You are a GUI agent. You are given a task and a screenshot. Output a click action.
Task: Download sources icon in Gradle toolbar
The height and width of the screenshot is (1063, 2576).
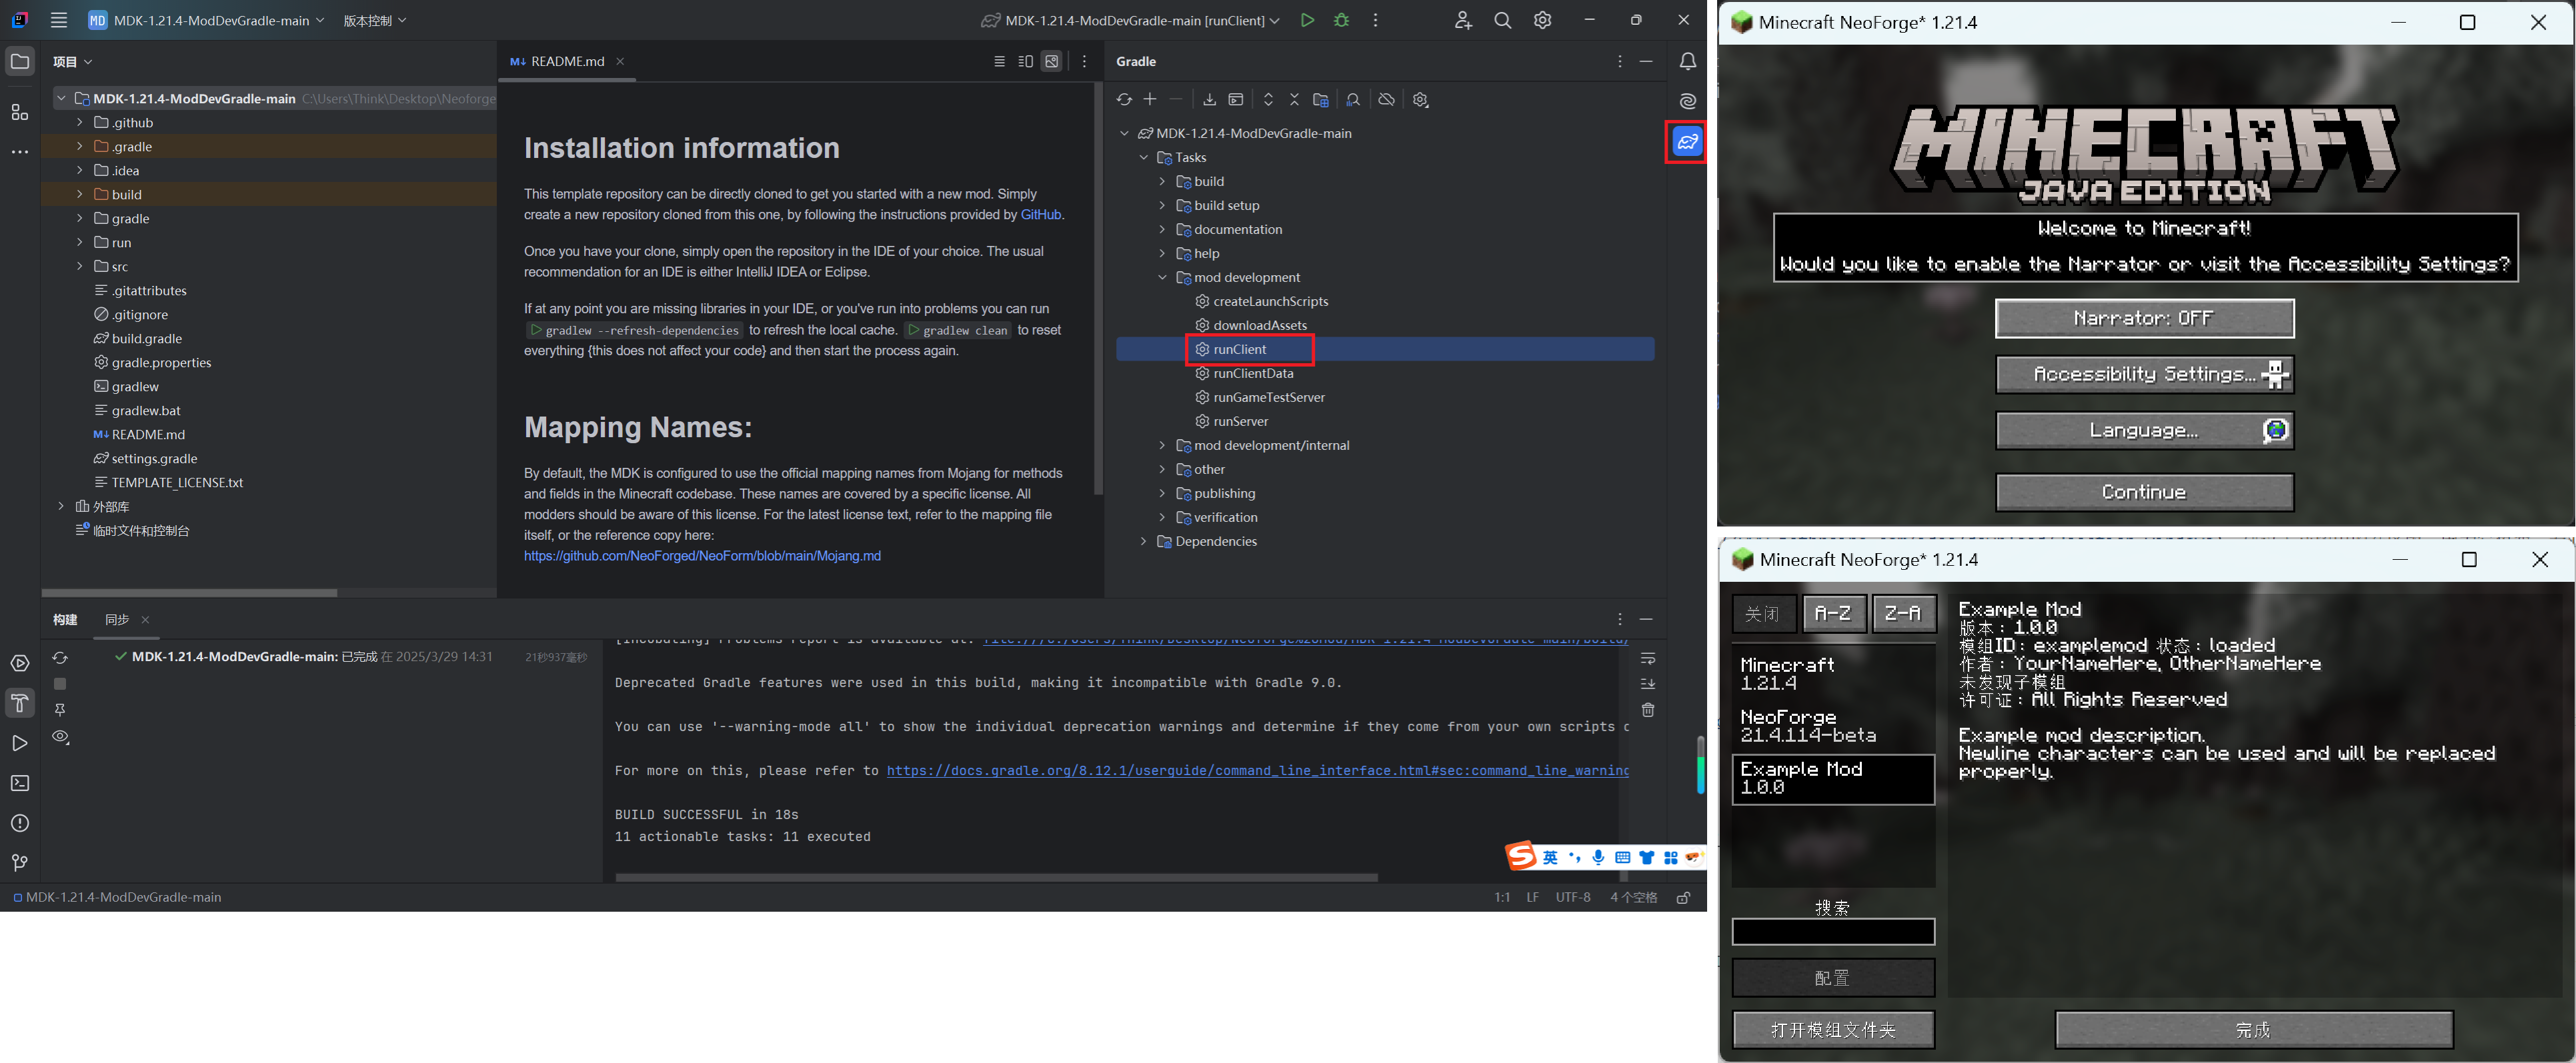pos(1209,99)
